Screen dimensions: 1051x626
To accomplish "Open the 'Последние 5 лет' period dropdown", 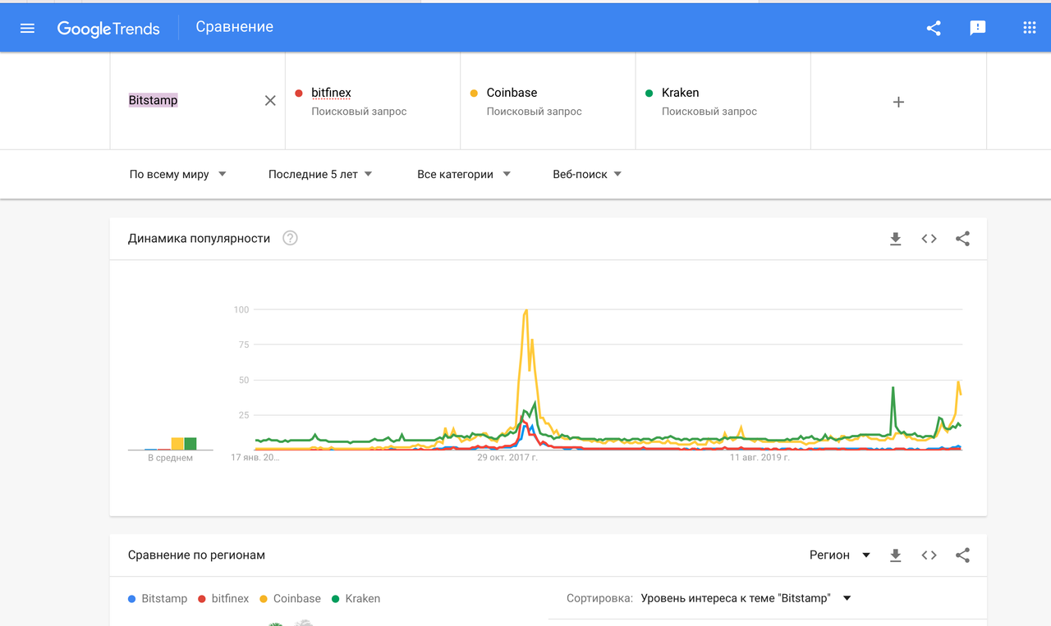I will (320, 174).
